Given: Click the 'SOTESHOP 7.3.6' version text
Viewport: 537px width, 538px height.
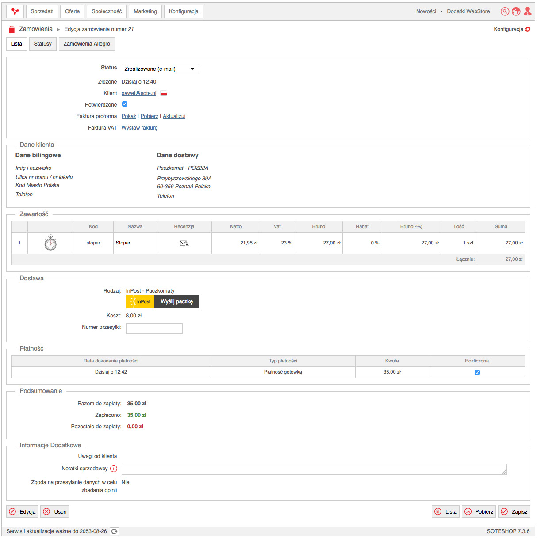Looking at the screenshot, I should [508, 531].
